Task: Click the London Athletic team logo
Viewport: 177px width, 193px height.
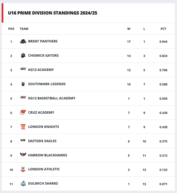Action: [23, 169]
